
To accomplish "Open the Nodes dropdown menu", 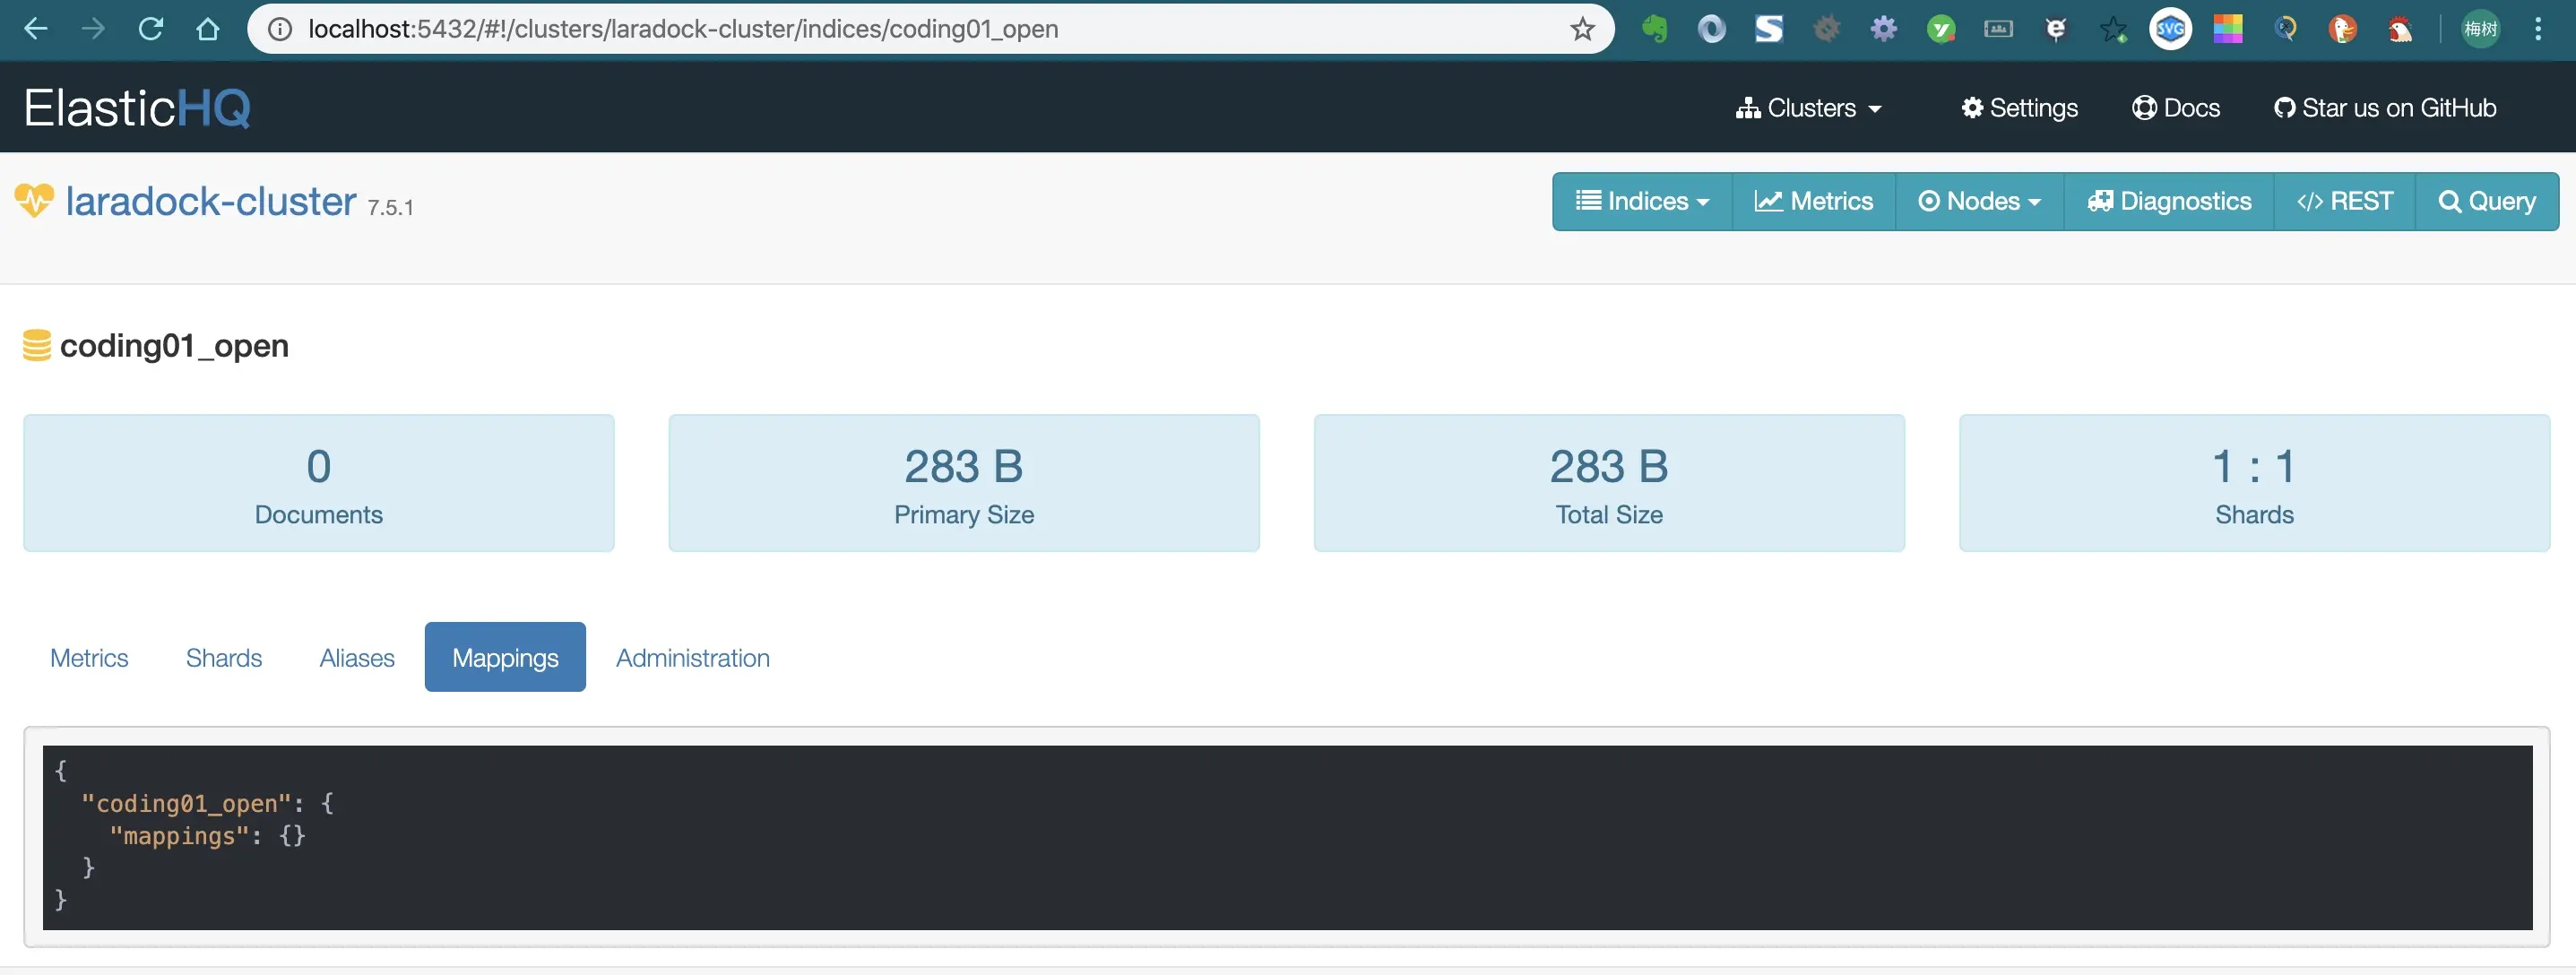I will pyautogui.click(x=1979, y=201).
